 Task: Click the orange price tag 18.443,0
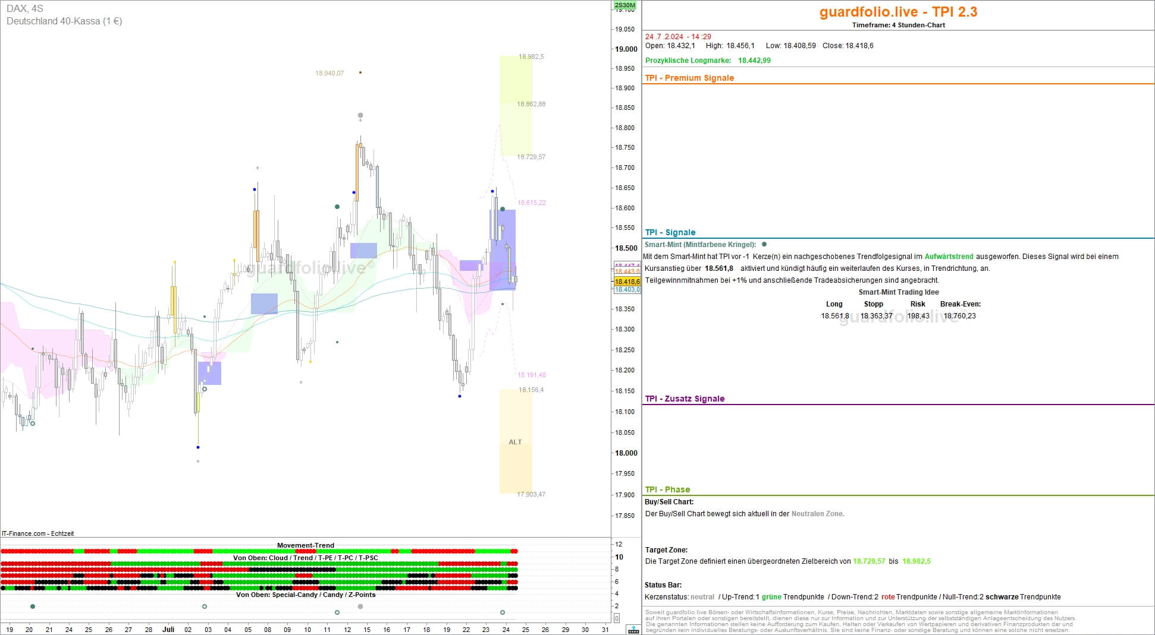(x=627, y=271)
